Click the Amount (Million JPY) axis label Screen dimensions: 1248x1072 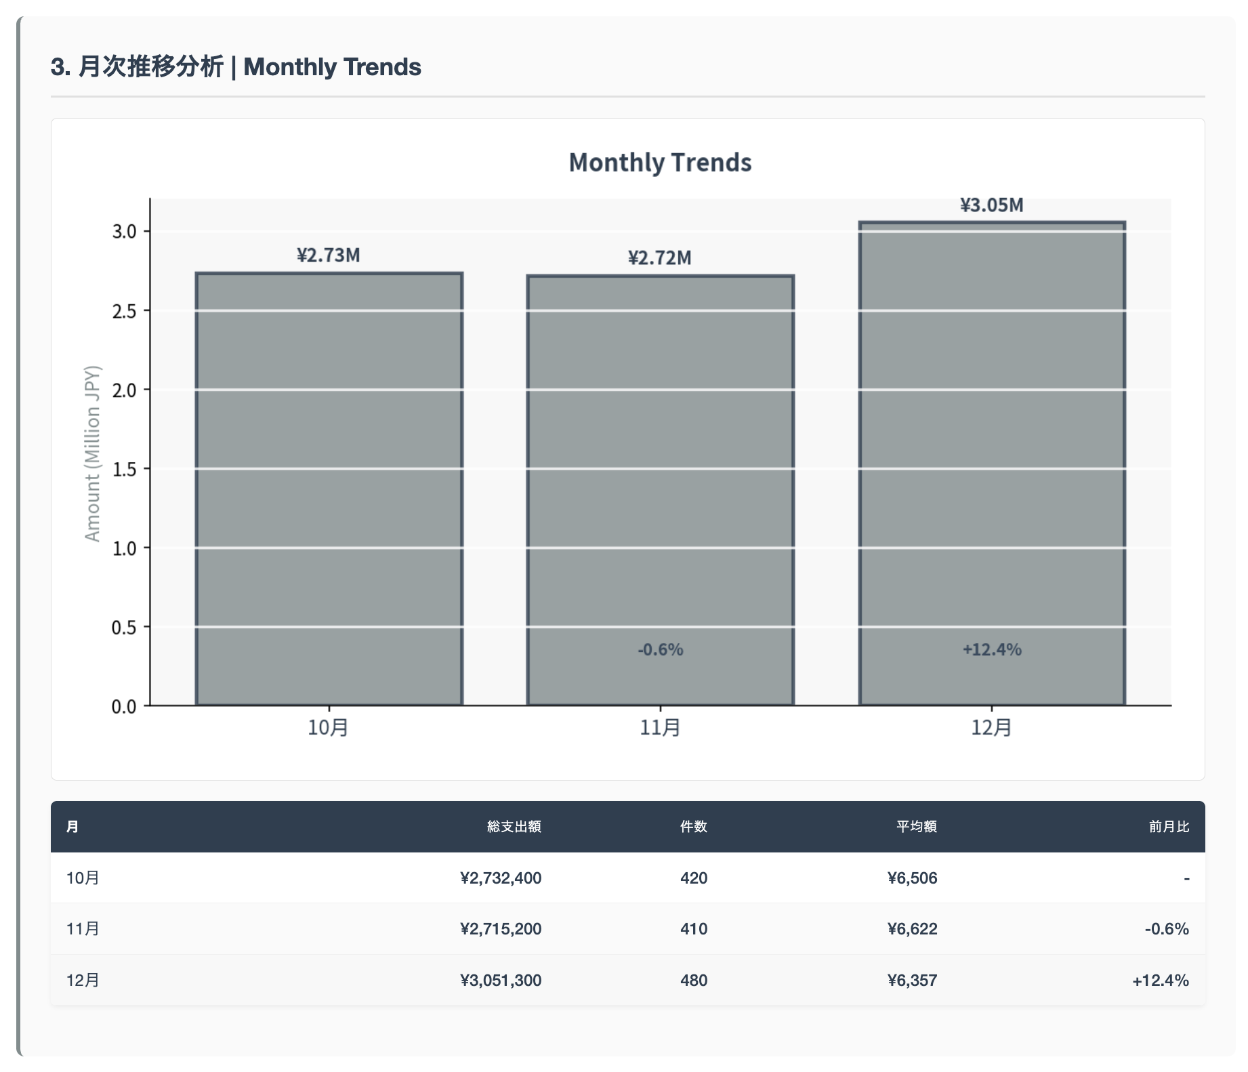(x=92, y=453)
